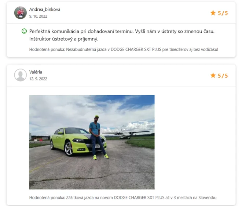Viewport: 242px width, 206px height.
Task: Click the Andrea_binkova username
Action: (x=45, y=10)
